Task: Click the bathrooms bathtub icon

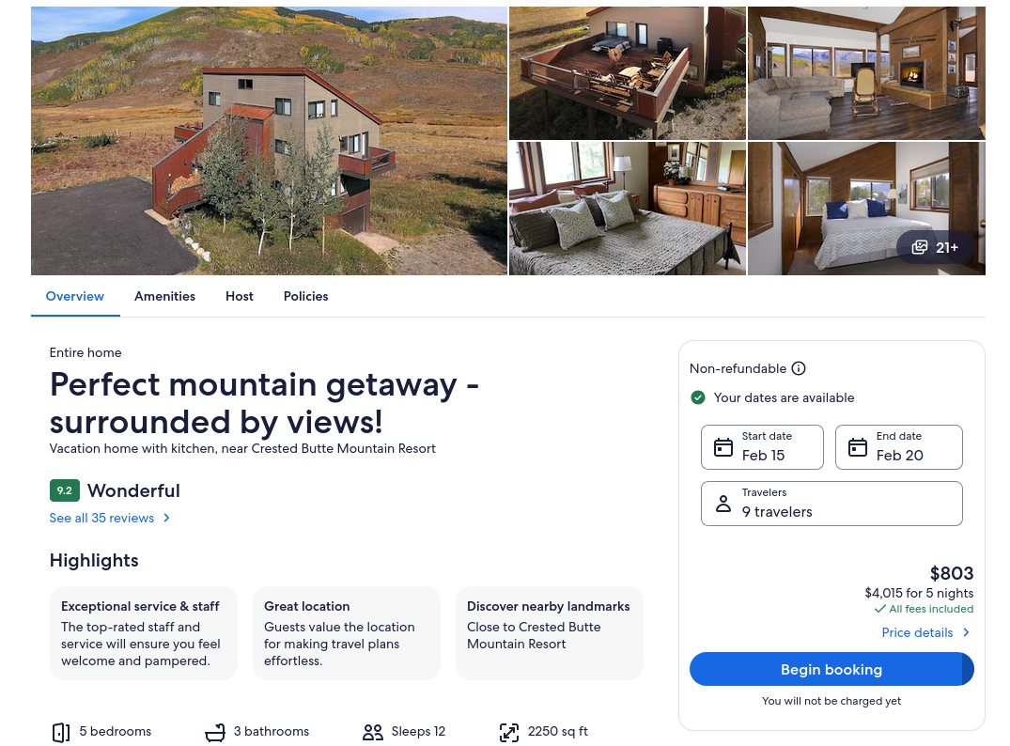Action: pyautogui.click(x=215, y=732)
